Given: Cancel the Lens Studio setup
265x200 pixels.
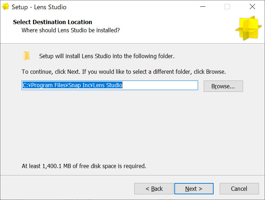Looking at the screenshot, I should pyautogui.click(x=239, y=189).
